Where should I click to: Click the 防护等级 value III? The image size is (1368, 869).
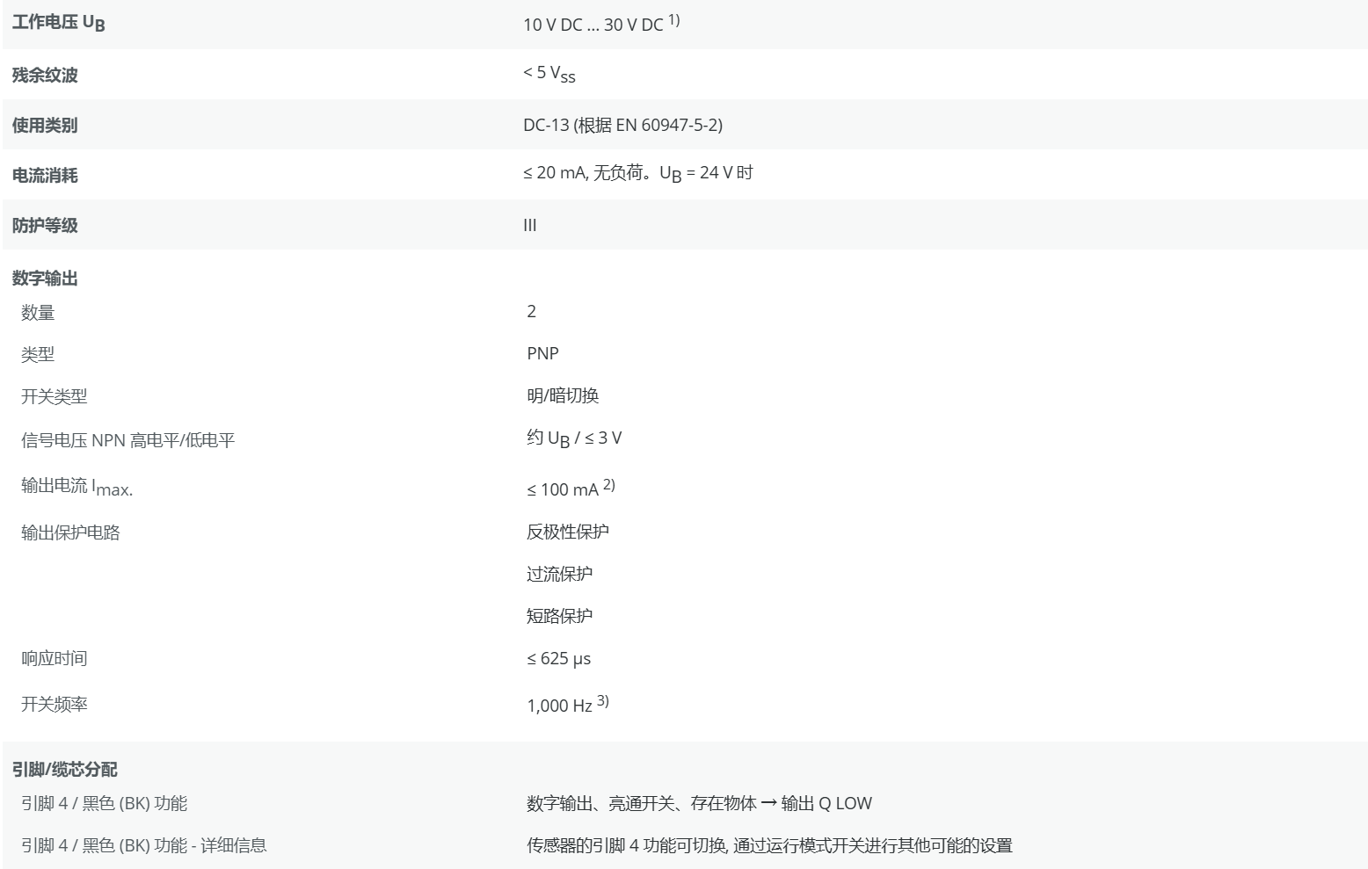[529, 225]
